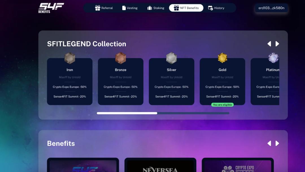Go to previous Benefits items

(x=269, y=143)
